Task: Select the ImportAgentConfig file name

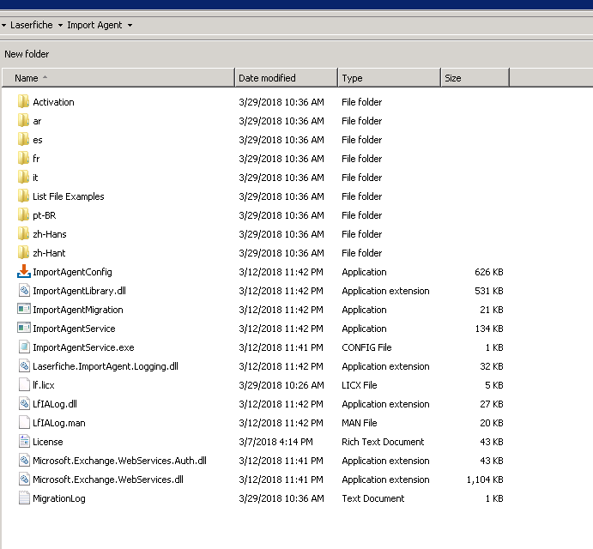Action: click(72, 272)
